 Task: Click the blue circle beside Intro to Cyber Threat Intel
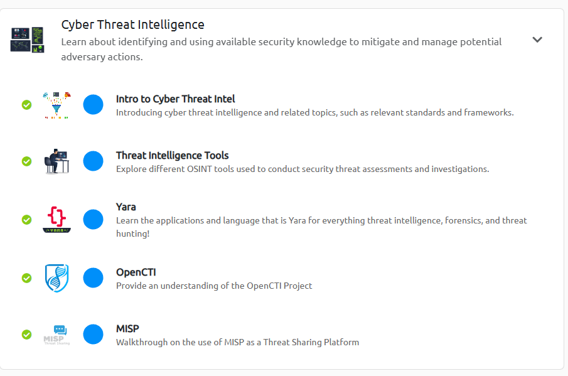pyautogui.click(x=93, y=105)
